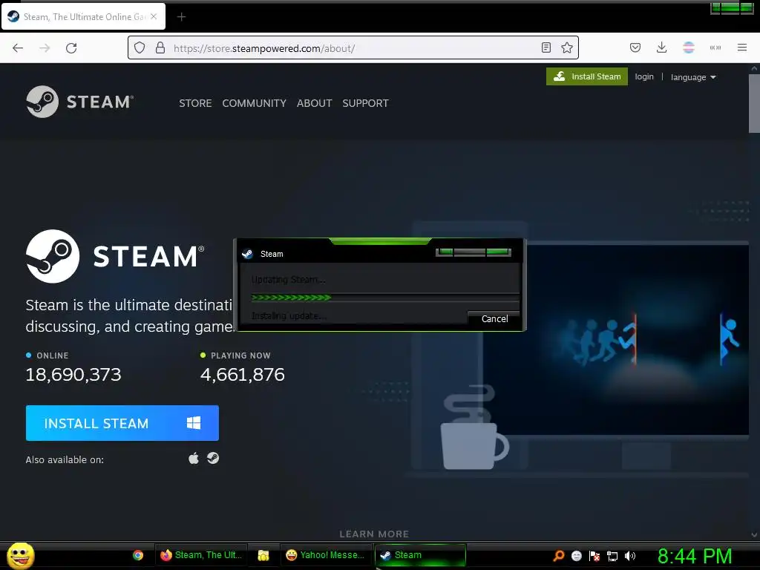Image resolution: width=760 pixels, height=570 pixels.
Task: Open the login link
Action: pos(644,76)
